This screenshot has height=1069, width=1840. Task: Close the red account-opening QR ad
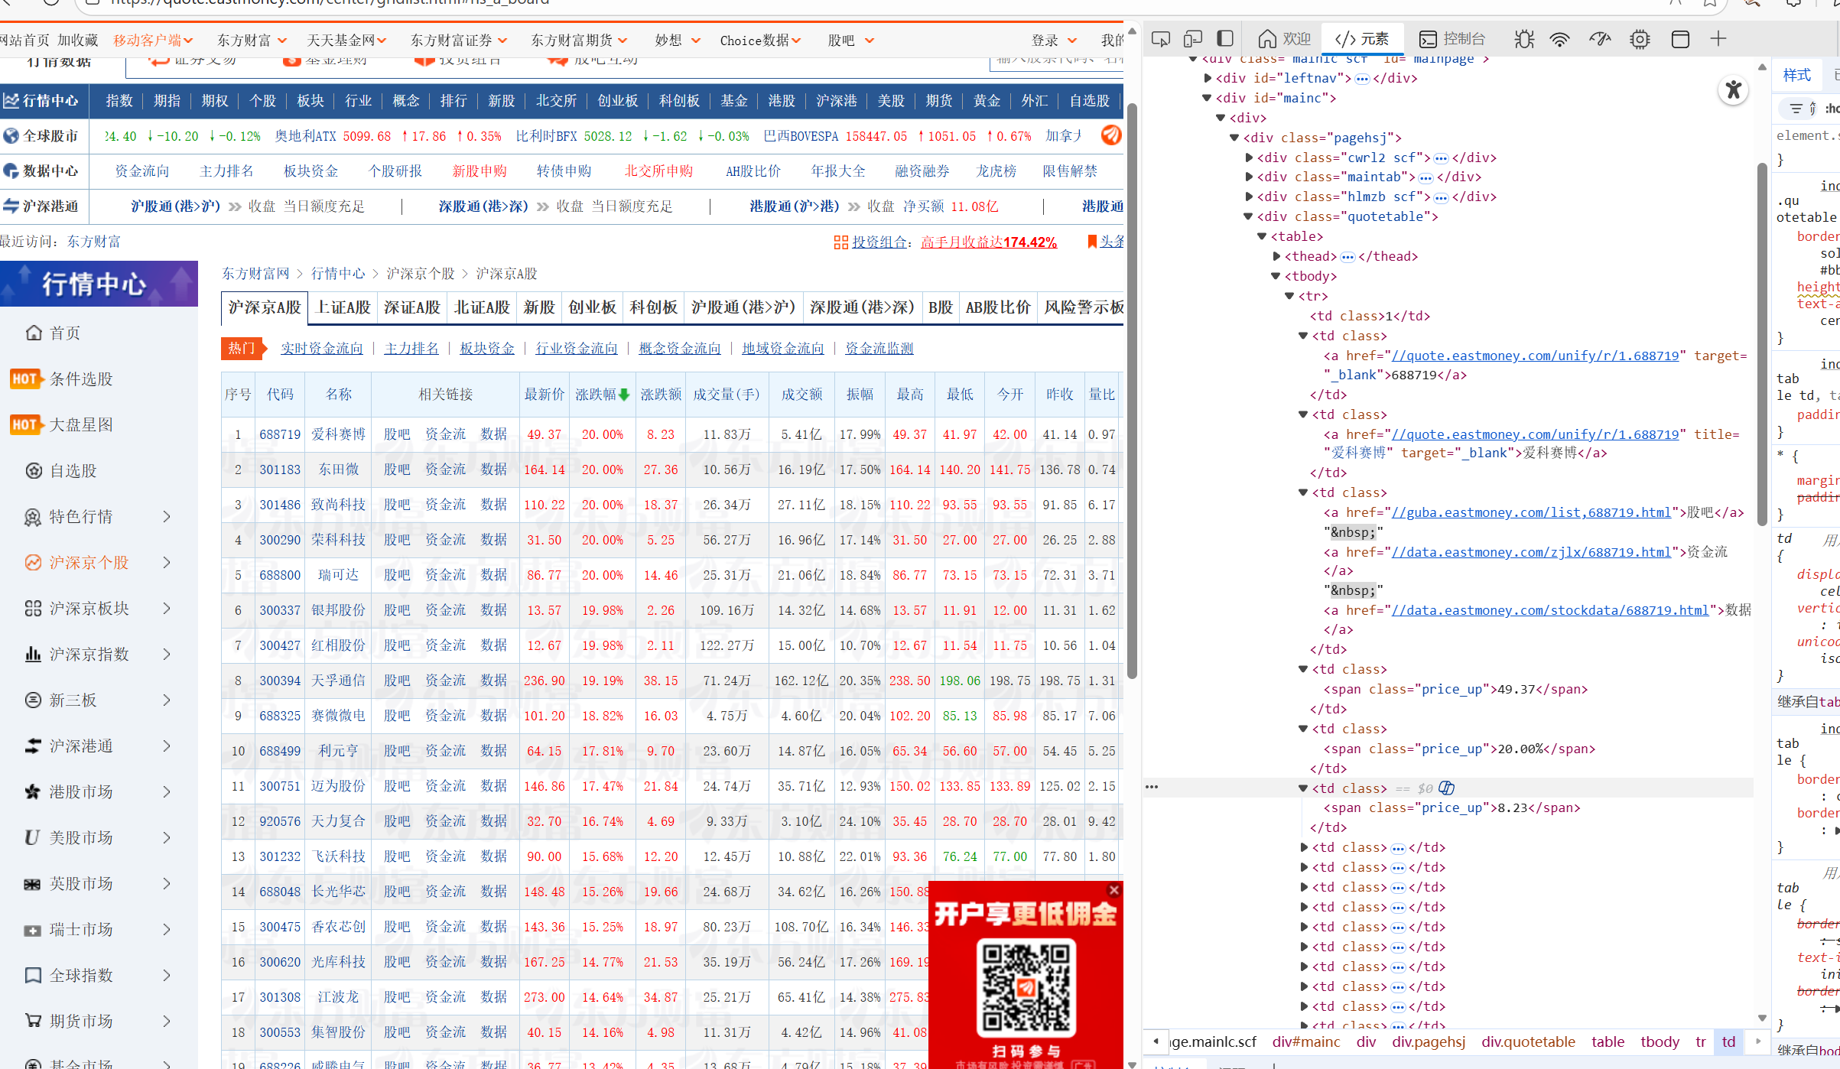point(1114,890)
